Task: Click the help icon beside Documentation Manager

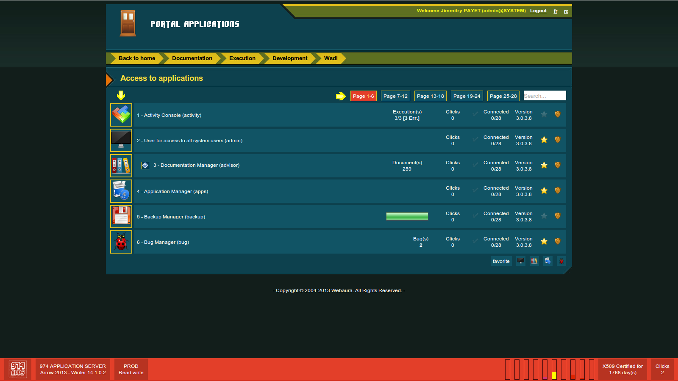Action: 145,166
